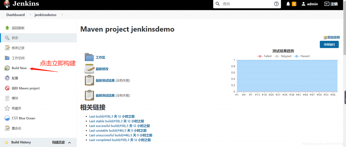Viewport: 346px width, 147px height.
Task: Click the 注销 logout link
Action: pos(334,4)
